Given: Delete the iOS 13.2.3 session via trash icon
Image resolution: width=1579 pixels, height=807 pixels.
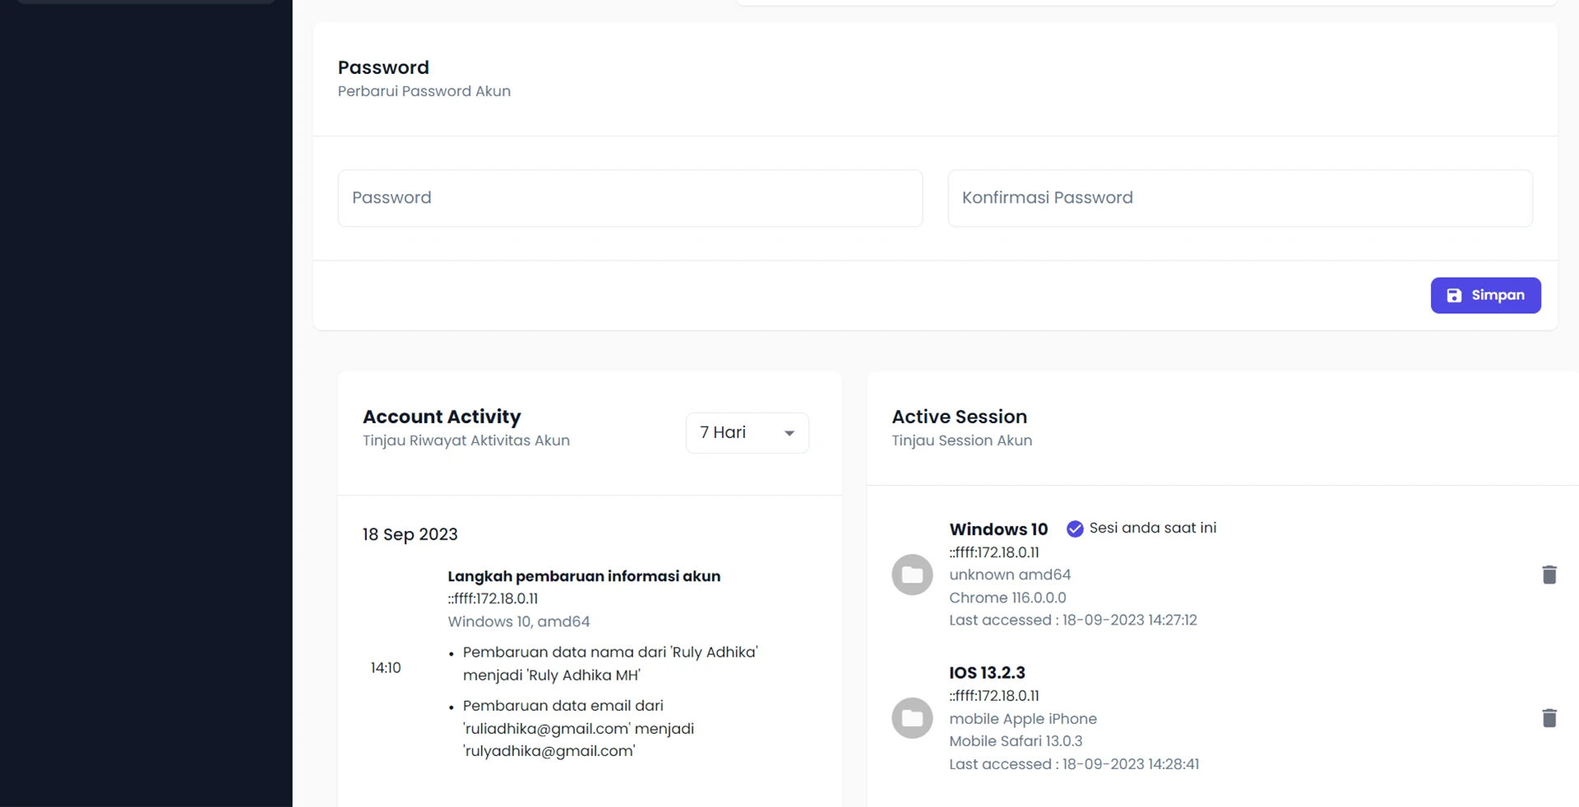Looking at the screenshot, I should [x=1549, y=718].
